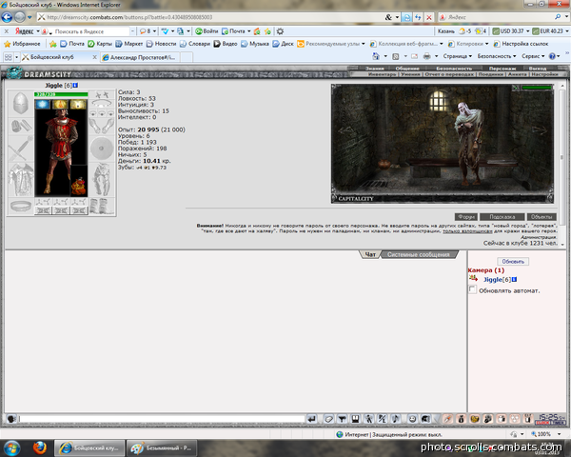Switch to the Бойцовский клуб browser tab
The height and width of the screenshot is (457, 571).
(59, 57)
